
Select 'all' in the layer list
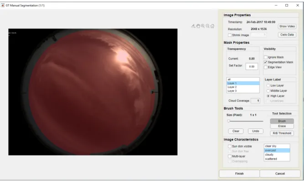243,80
